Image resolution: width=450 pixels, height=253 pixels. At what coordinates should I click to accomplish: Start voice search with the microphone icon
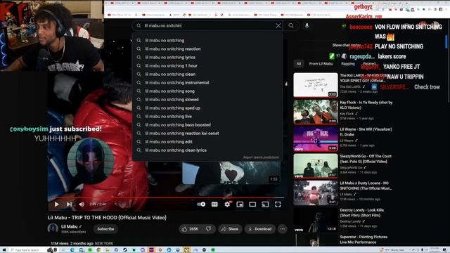[307, 26]
